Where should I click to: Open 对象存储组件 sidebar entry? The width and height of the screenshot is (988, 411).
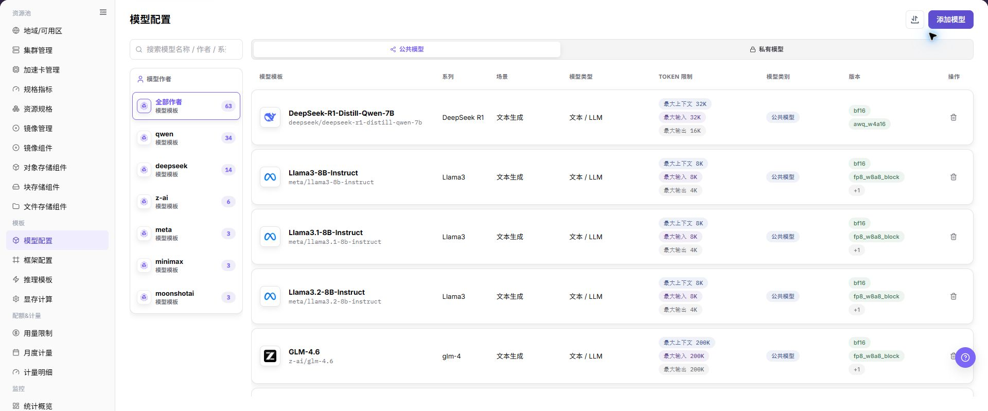coord(57,168)
